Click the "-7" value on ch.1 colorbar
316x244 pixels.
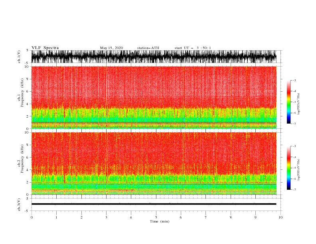(x=294, y=124)
